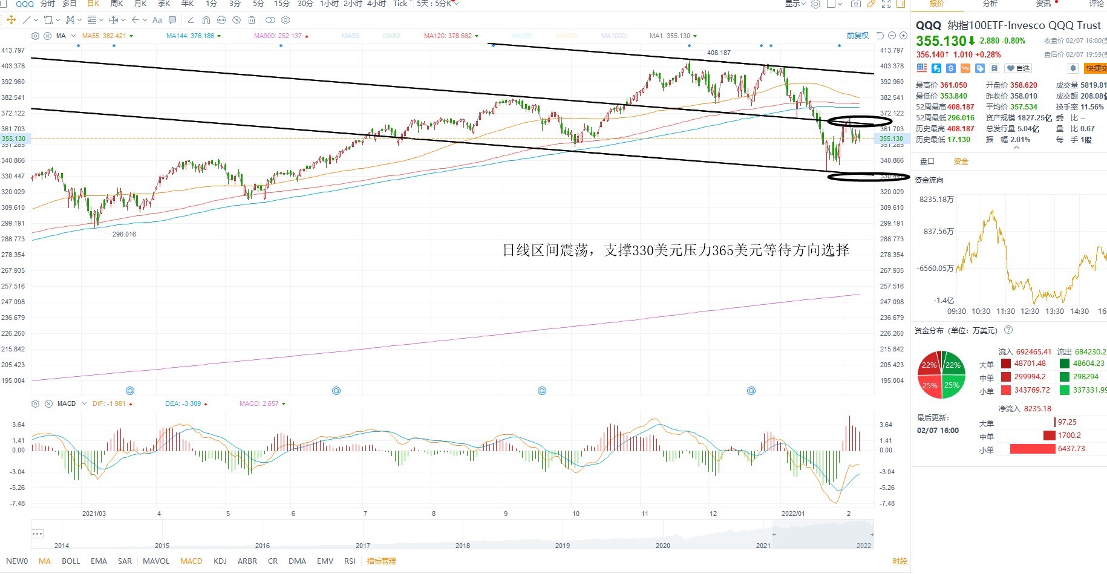Click the 2018 mark on timeline navigator

(463, 545)
